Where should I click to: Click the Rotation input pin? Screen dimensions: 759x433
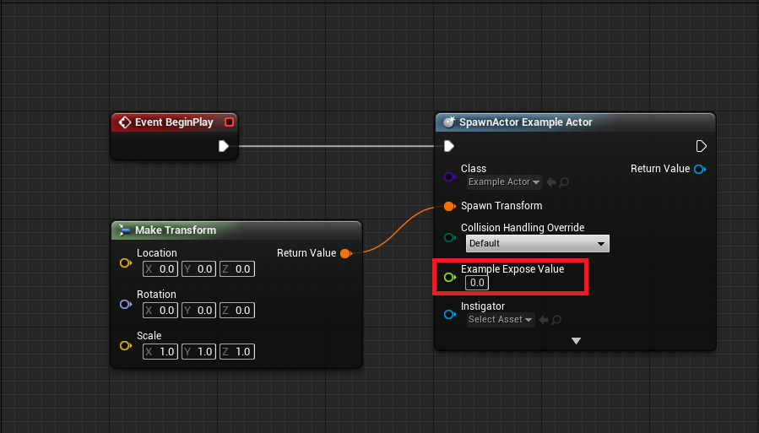click(125, 305)
